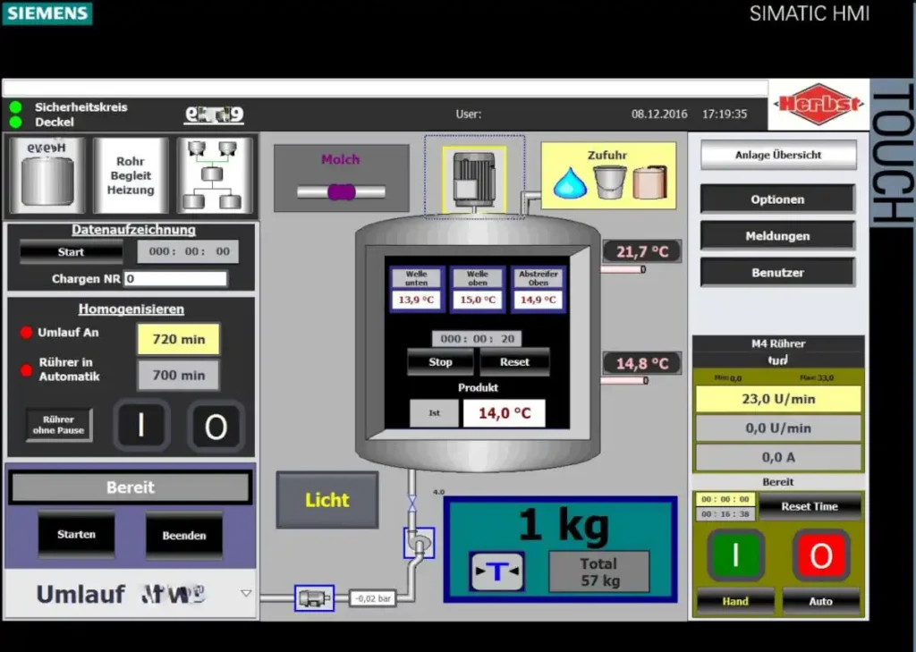Open Rohr Begleit Heizung page
916x652 pixels.
click(131, 174)
